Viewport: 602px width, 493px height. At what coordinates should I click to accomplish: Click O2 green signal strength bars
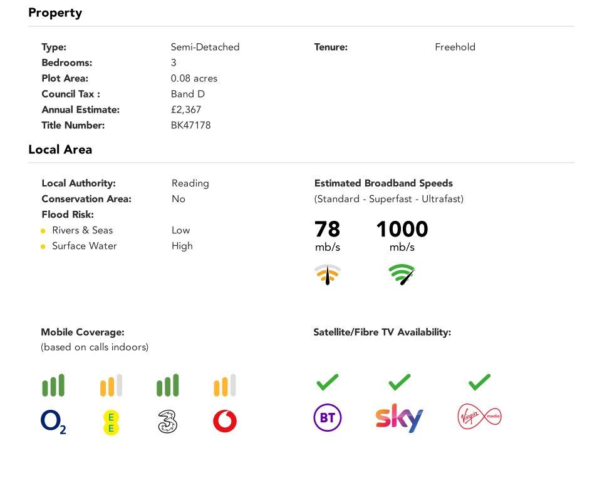[53, 385]
